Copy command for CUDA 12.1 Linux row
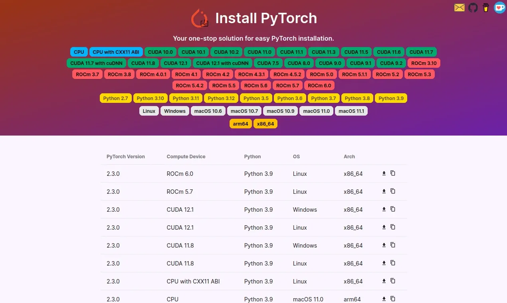The image size is (507, 303). [393, 227]
